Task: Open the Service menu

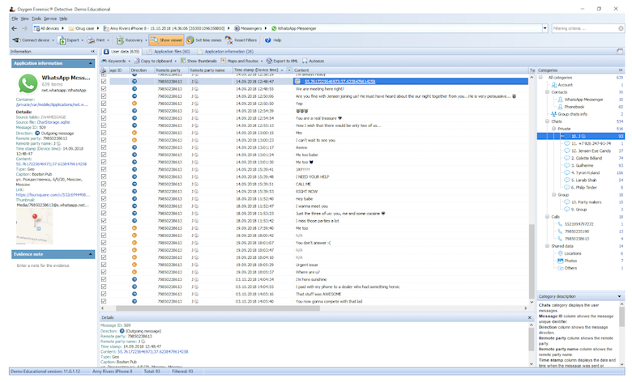Action: (x=50, y=19)
